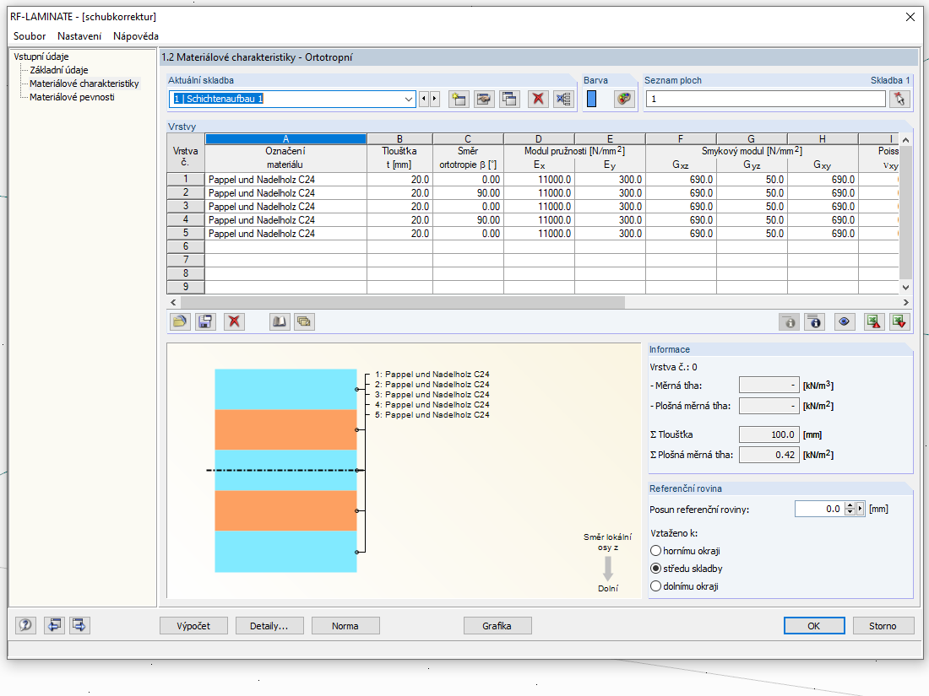
Task: Delete the current composition with red X
Action: (536, 99)
